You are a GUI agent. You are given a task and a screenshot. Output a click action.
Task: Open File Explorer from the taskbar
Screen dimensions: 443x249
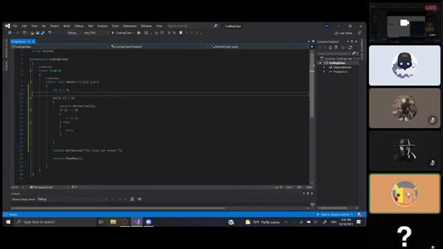click(114, 222)
